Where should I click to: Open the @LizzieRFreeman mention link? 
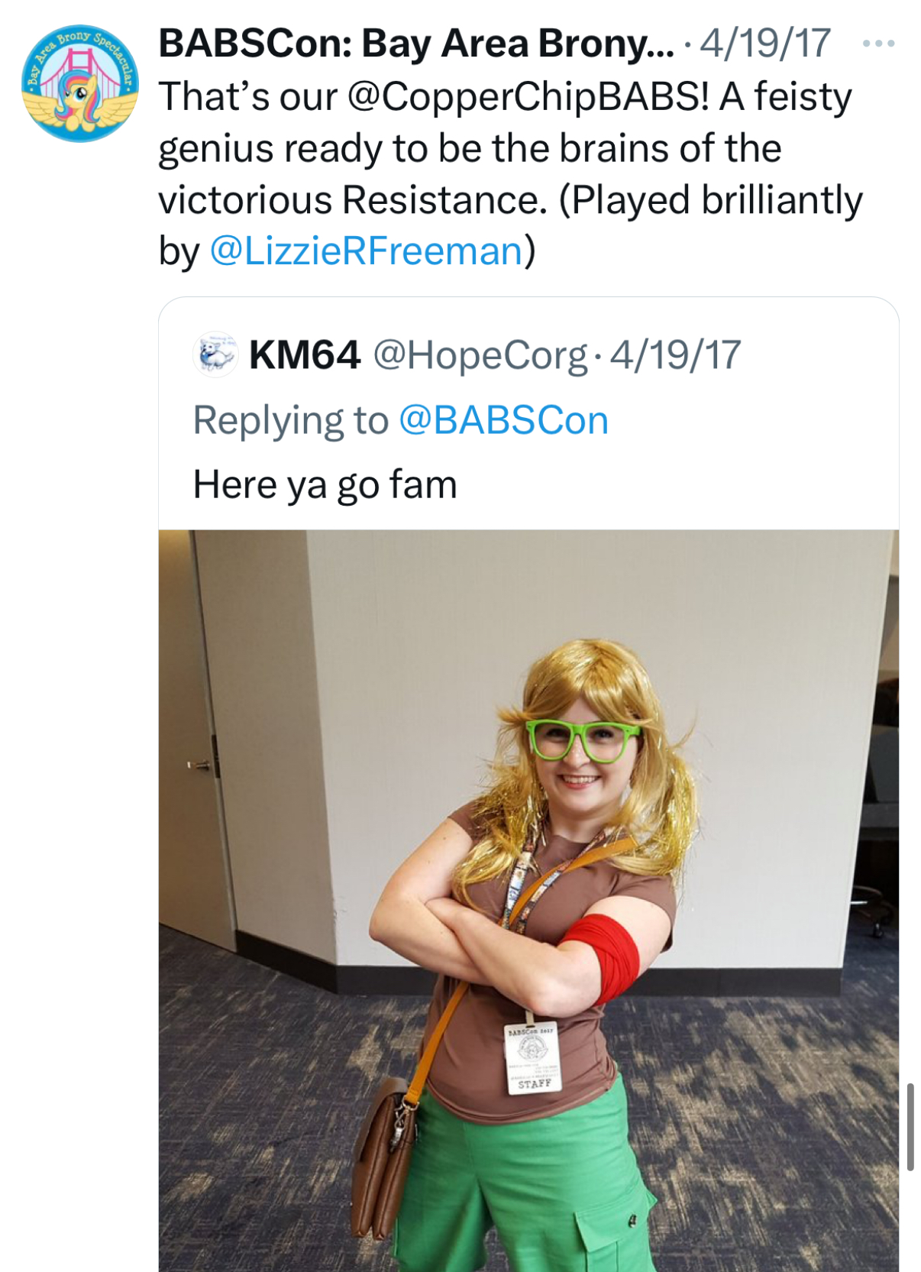tap(366, 251)
